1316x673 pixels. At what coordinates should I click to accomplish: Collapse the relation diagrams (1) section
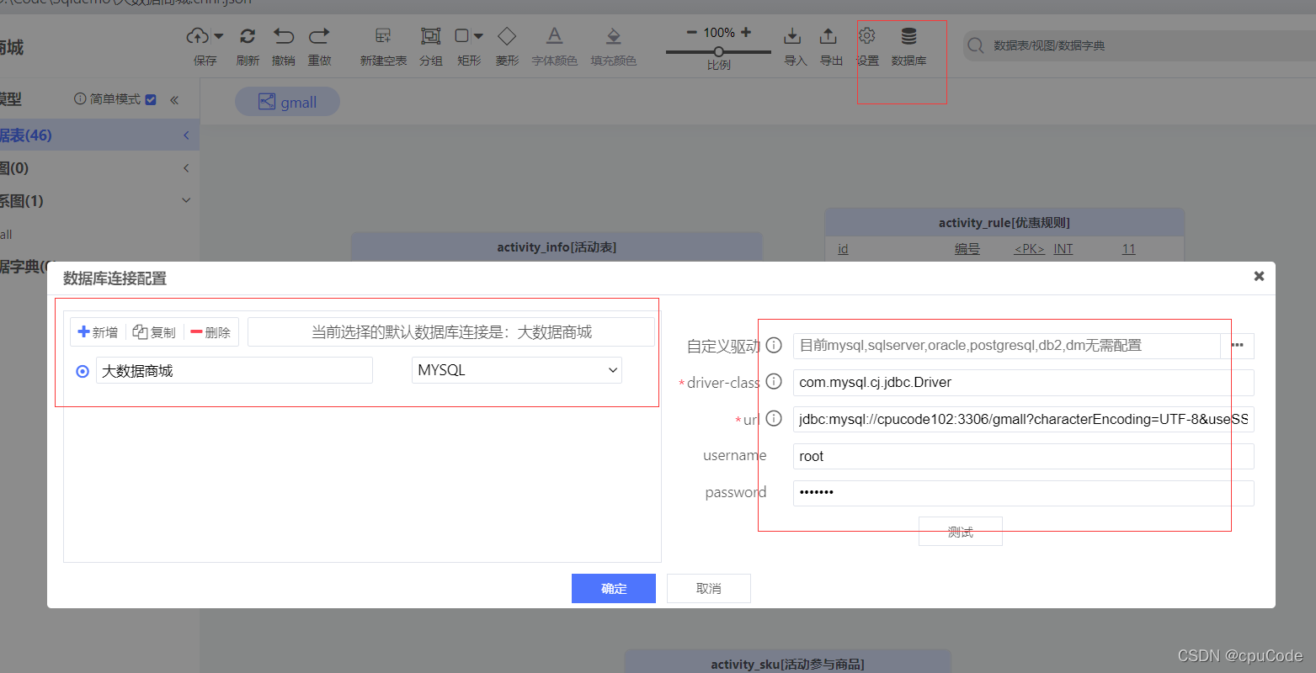click(x=186, y=200)
